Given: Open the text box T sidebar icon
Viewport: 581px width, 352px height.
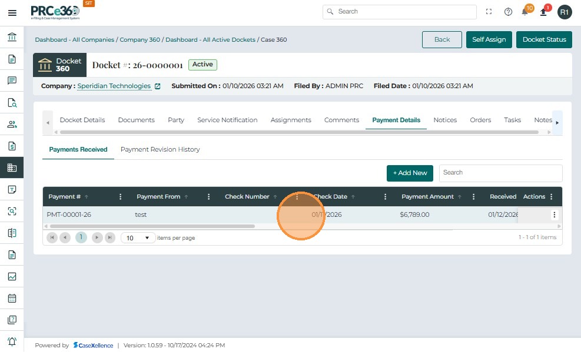Looking at the screenshot, I should pyautogui.click(x=12, y=190).
